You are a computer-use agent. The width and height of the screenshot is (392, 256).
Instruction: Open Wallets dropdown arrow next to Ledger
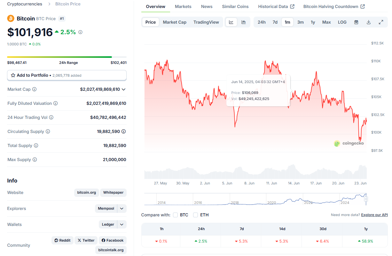click(x=122, y=224)
